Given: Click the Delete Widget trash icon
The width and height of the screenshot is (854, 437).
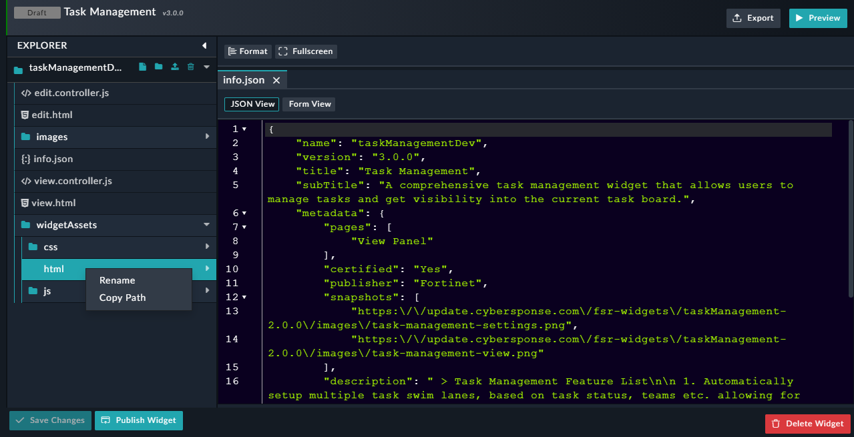Looking at the screenshot, I should click(777, 423).
